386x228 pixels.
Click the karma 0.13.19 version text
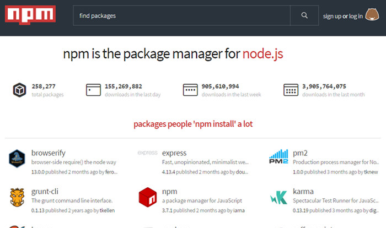tap(301, 210)
